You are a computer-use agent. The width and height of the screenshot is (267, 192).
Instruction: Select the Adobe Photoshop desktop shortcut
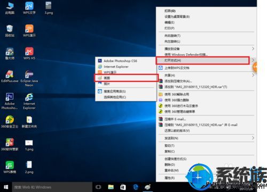(10, 101)
